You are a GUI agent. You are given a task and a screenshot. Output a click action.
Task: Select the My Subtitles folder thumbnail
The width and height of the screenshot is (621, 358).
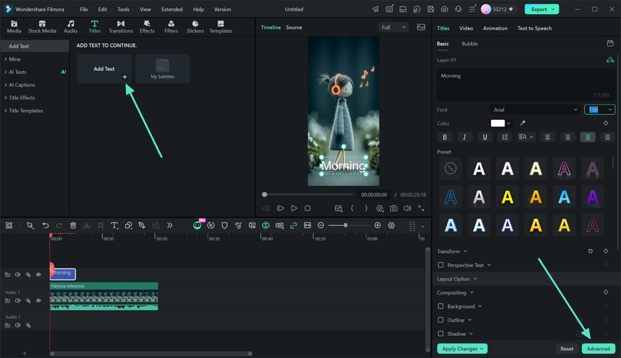pos(162,69)
